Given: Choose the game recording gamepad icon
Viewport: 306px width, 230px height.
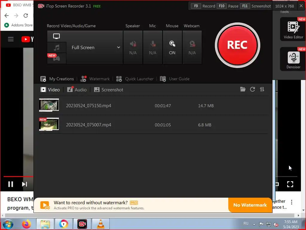Looking at the screenshot, I should coord(56,58).
